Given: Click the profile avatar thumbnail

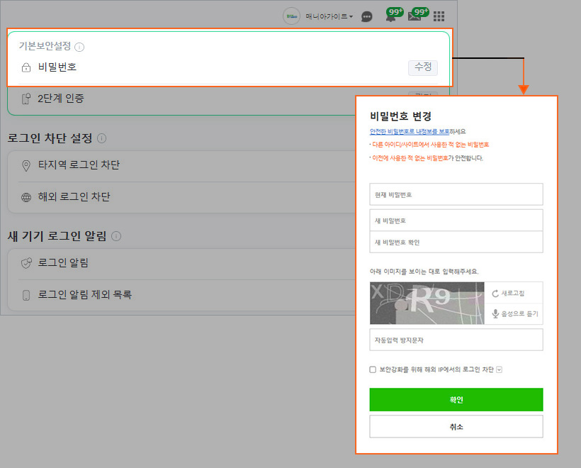Looking at the screenshot, I should (291, 16).
